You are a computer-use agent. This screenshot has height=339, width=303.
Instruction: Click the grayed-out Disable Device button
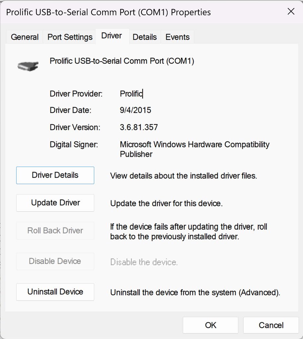(55, 261)
